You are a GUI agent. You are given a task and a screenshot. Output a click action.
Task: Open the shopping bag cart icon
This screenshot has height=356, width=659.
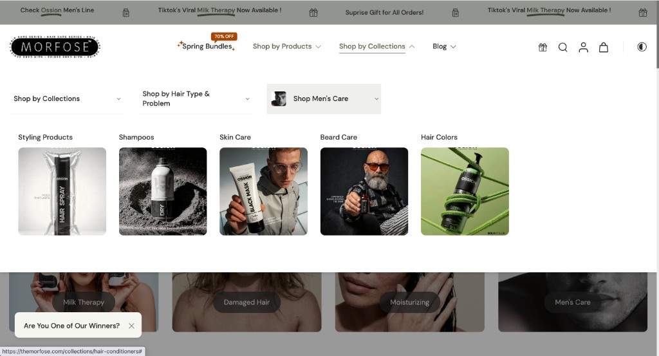click(x=604, y=47)
